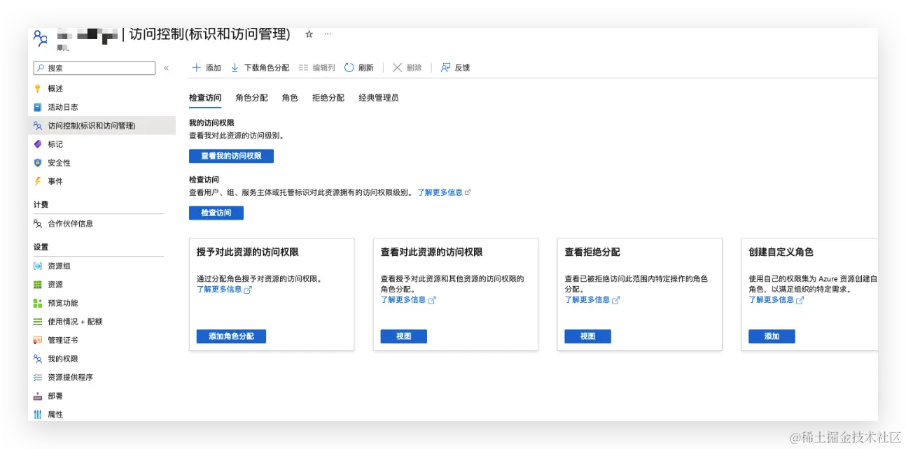Click 视图 in 查看拒绝分配 card
This screenshot has width=906, height=449.
point(588,336)
